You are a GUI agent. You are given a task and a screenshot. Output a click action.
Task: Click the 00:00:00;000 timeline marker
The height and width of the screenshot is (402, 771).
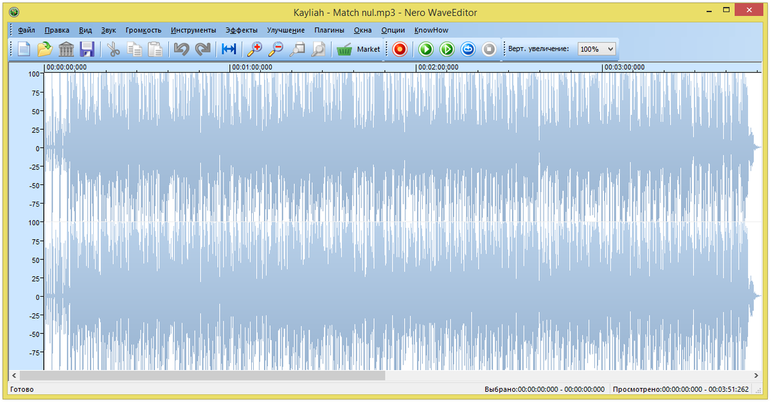click(66, 67)
